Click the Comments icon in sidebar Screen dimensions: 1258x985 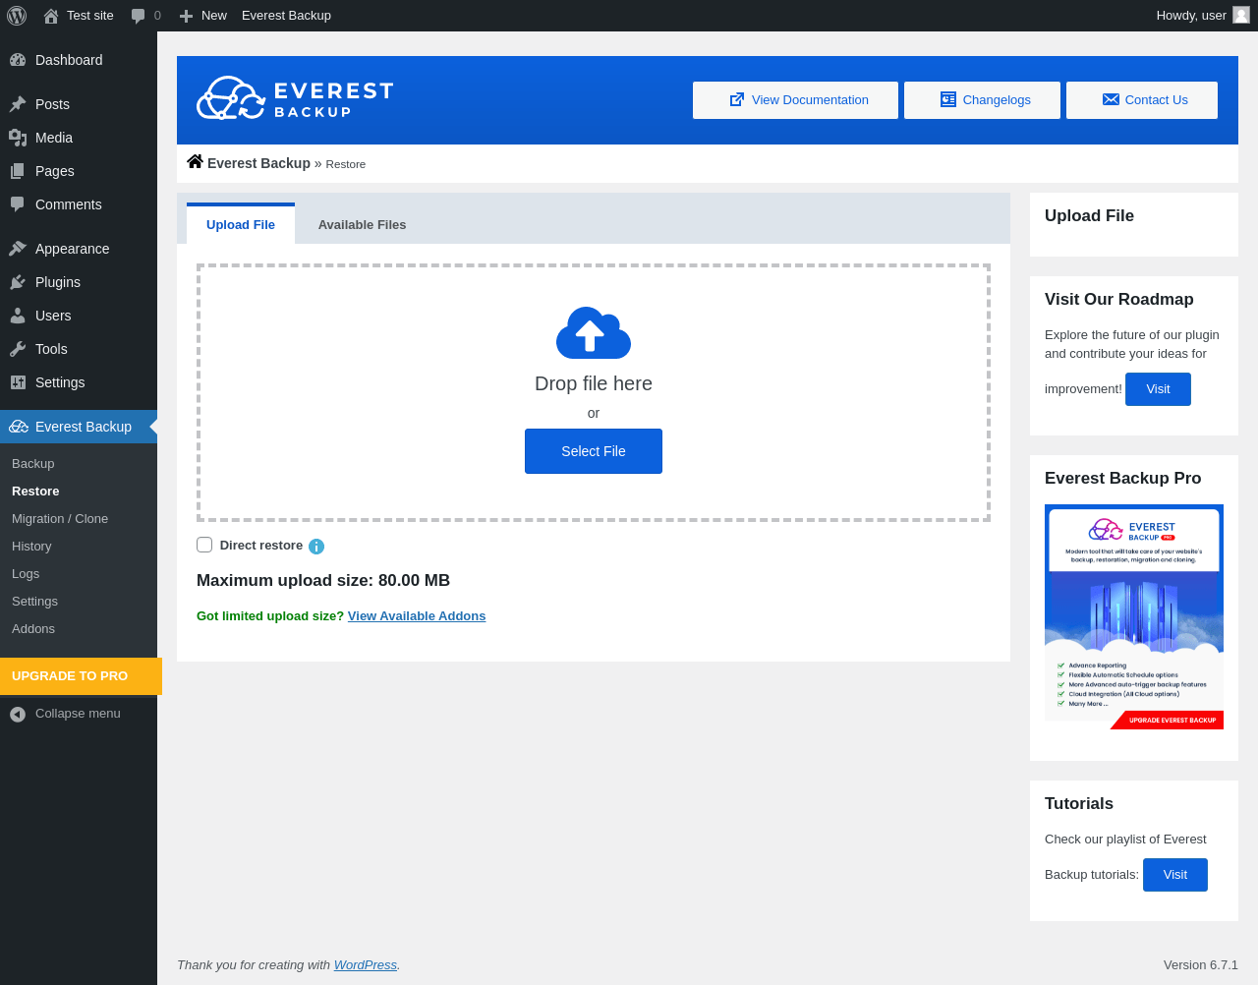(18, 204)
